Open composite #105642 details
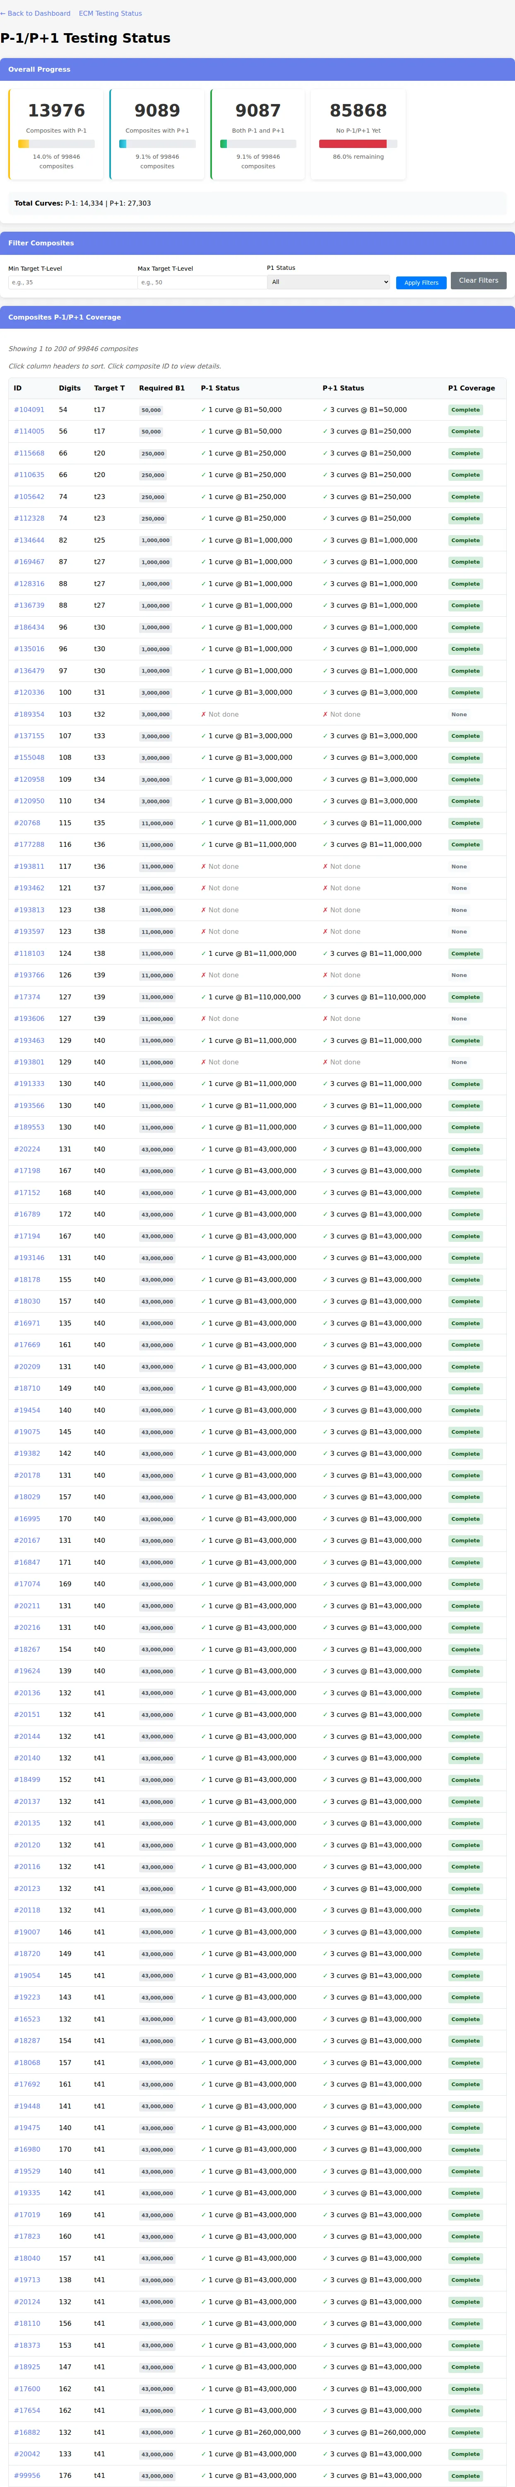The image size is (515, 2487). [x=29, y=496]
